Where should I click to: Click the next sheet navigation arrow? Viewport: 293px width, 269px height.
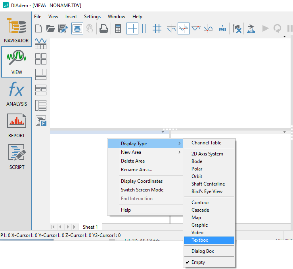click(x=68, y=227)
